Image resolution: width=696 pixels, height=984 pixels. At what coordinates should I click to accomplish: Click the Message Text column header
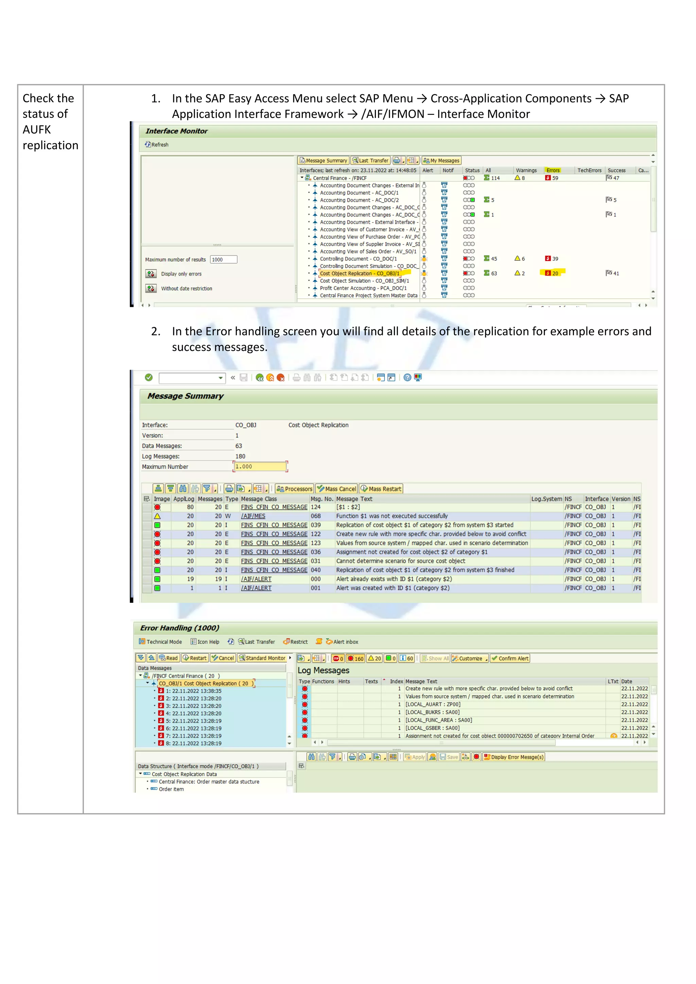(x=354, y=499)
